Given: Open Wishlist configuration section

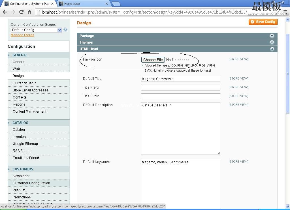Looking at the screenshot, I should tap(39, 190).
